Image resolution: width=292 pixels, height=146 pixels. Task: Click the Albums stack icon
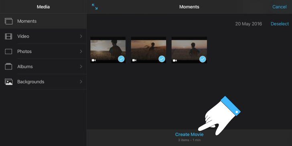coord(8,67)
